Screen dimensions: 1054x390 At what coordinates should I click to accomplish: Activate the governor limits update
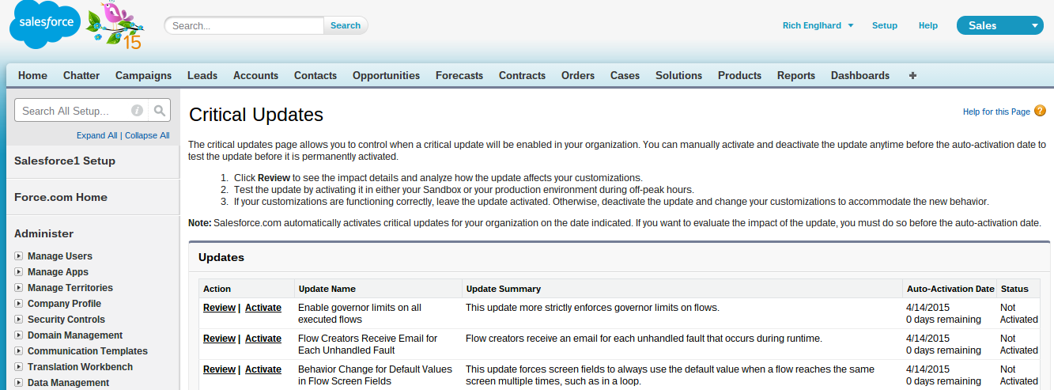tap(263, 308)
